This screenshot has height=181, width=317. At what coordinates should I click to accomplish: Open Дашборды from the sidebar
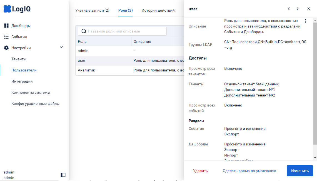pos(21,26)
